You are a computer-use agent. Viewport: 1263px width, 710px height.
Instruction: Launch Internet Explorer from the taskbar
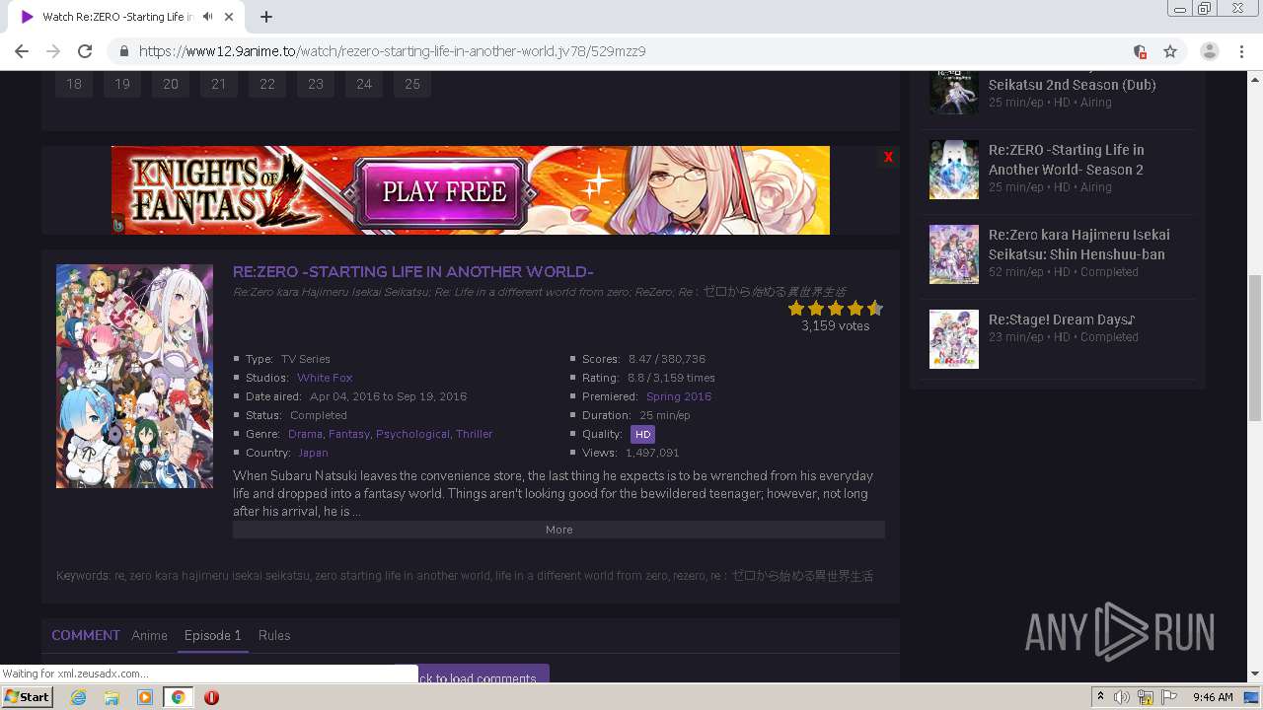coord(78,697)
